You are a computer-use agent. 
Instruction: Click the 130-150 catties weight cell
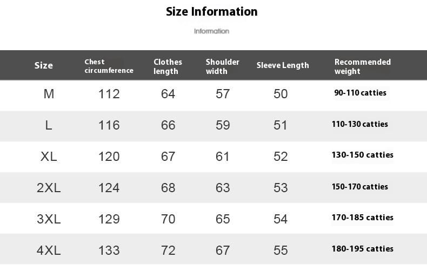click(363, 155)
